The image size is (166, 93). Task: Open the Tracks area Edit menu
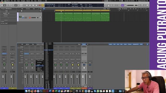point(22,9)
